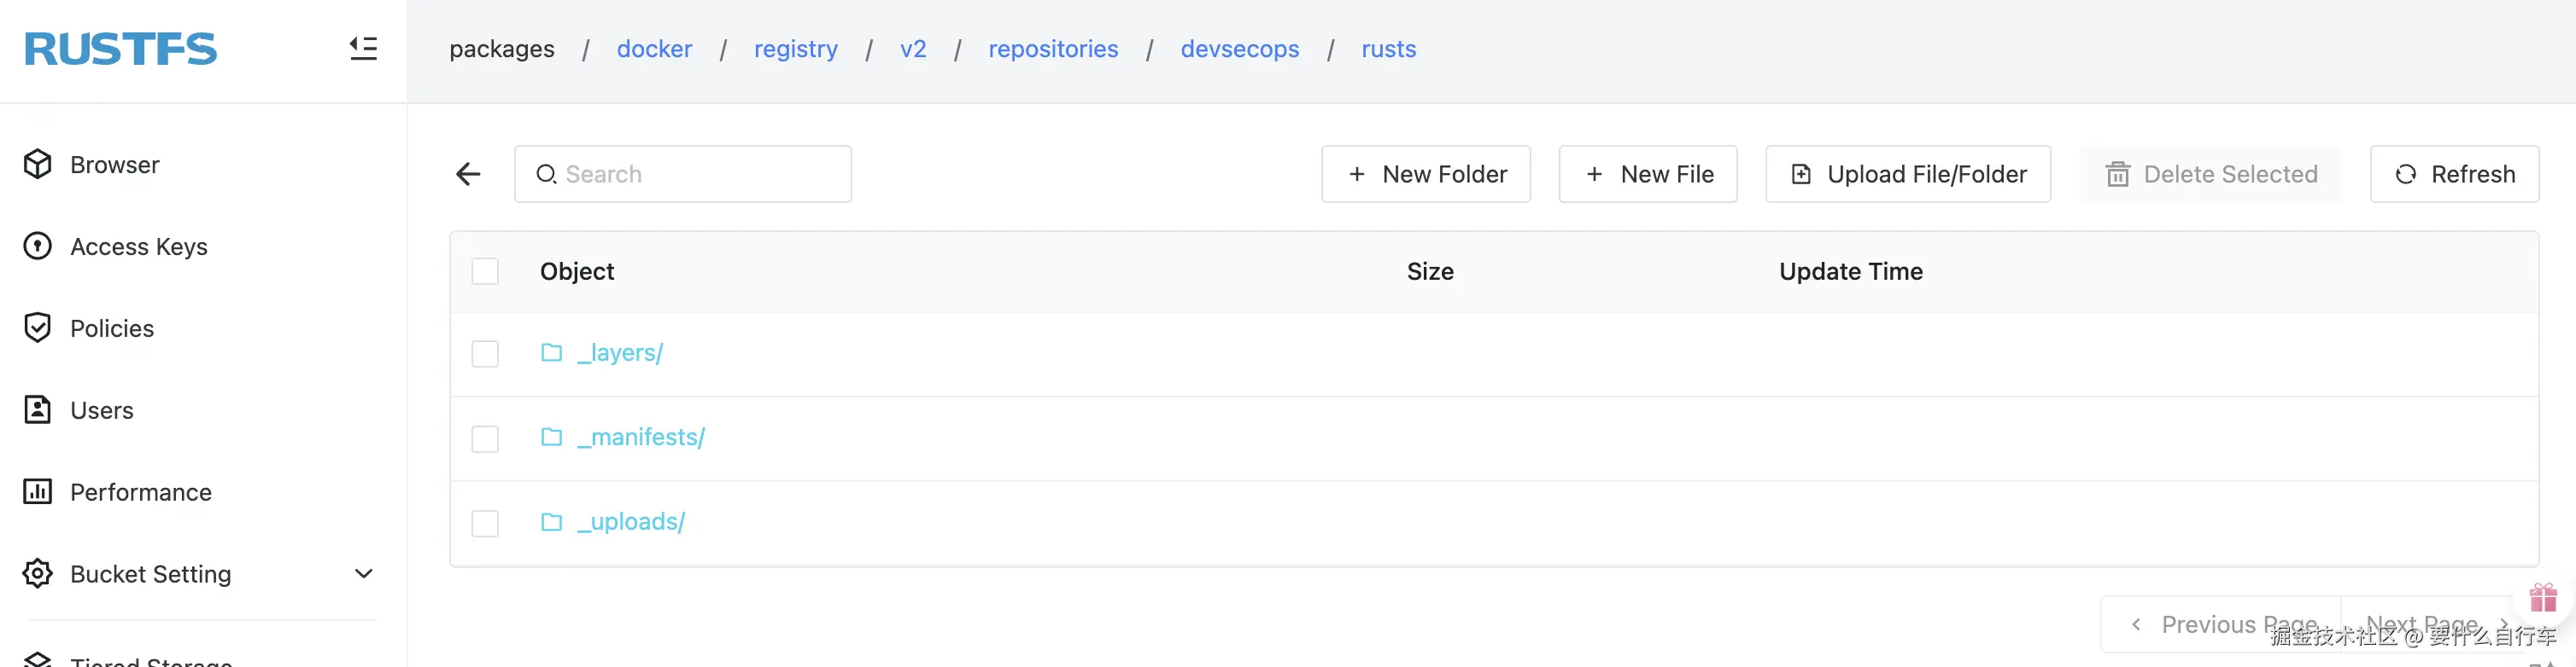Open the _manifests/ folder link
2576x667 pixels.
(x=640, y=438)
